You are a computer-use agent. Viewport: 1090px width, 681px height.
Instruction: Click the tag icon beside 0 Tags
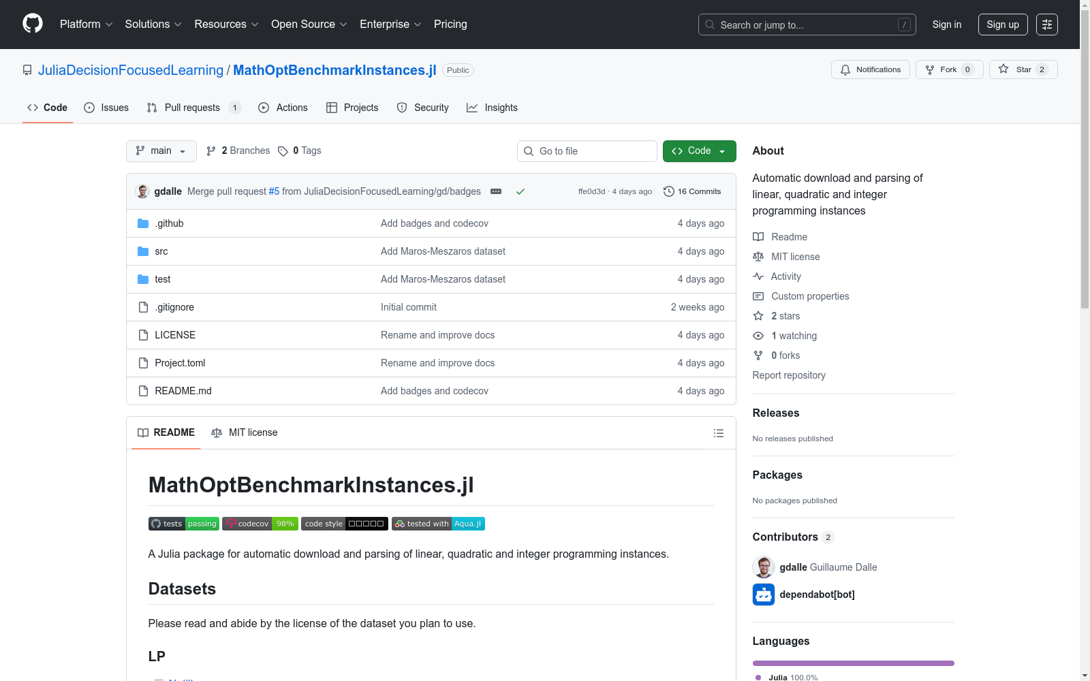(x=283, y=151)
